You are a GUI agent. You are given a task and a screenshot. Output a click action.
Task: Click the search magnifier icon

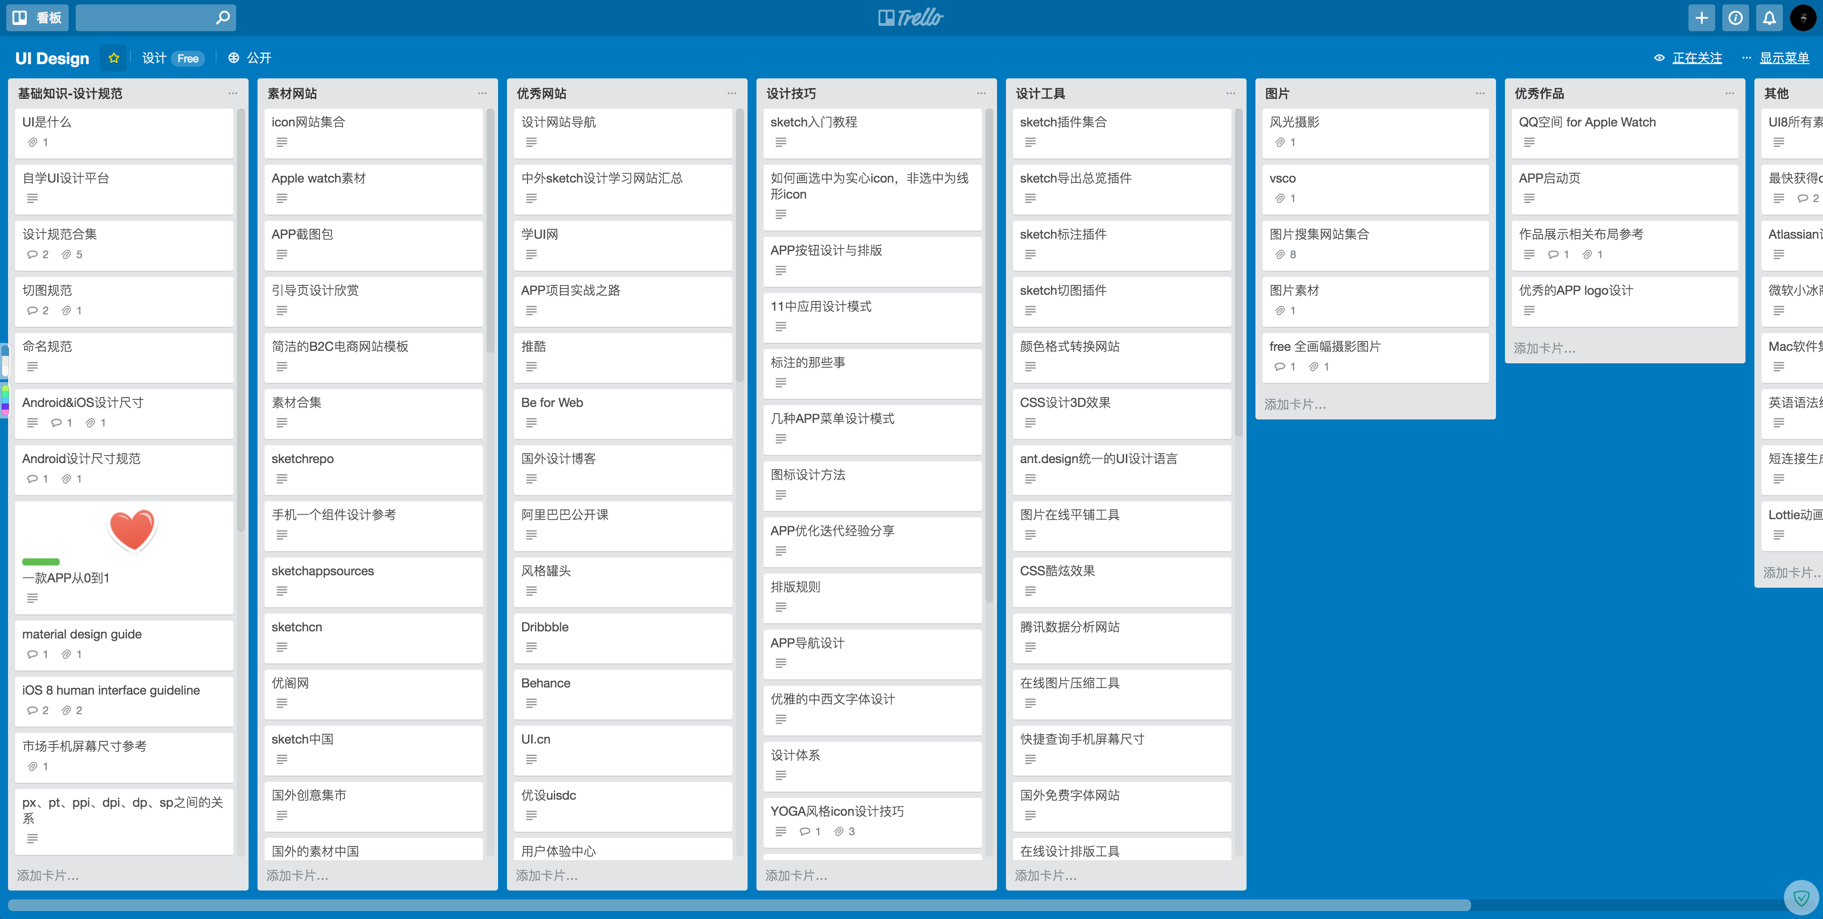222,18
